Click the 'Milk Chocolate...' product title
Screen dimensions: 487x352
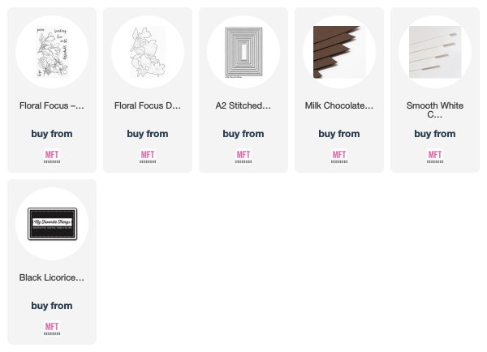pos(339,106)
